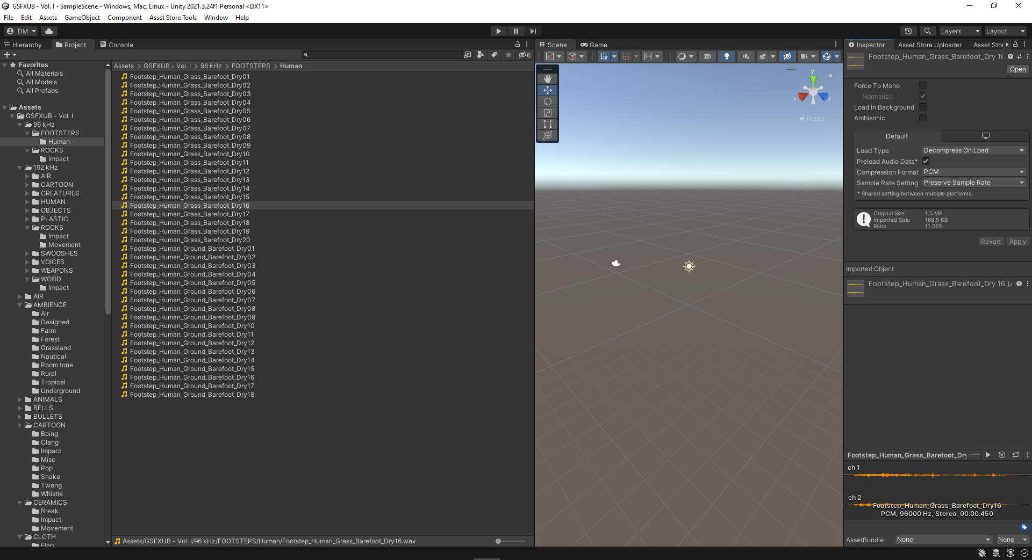Open the Asset Store Tools menu
This screenshot has width=1032, height=560.
[173, 18]
